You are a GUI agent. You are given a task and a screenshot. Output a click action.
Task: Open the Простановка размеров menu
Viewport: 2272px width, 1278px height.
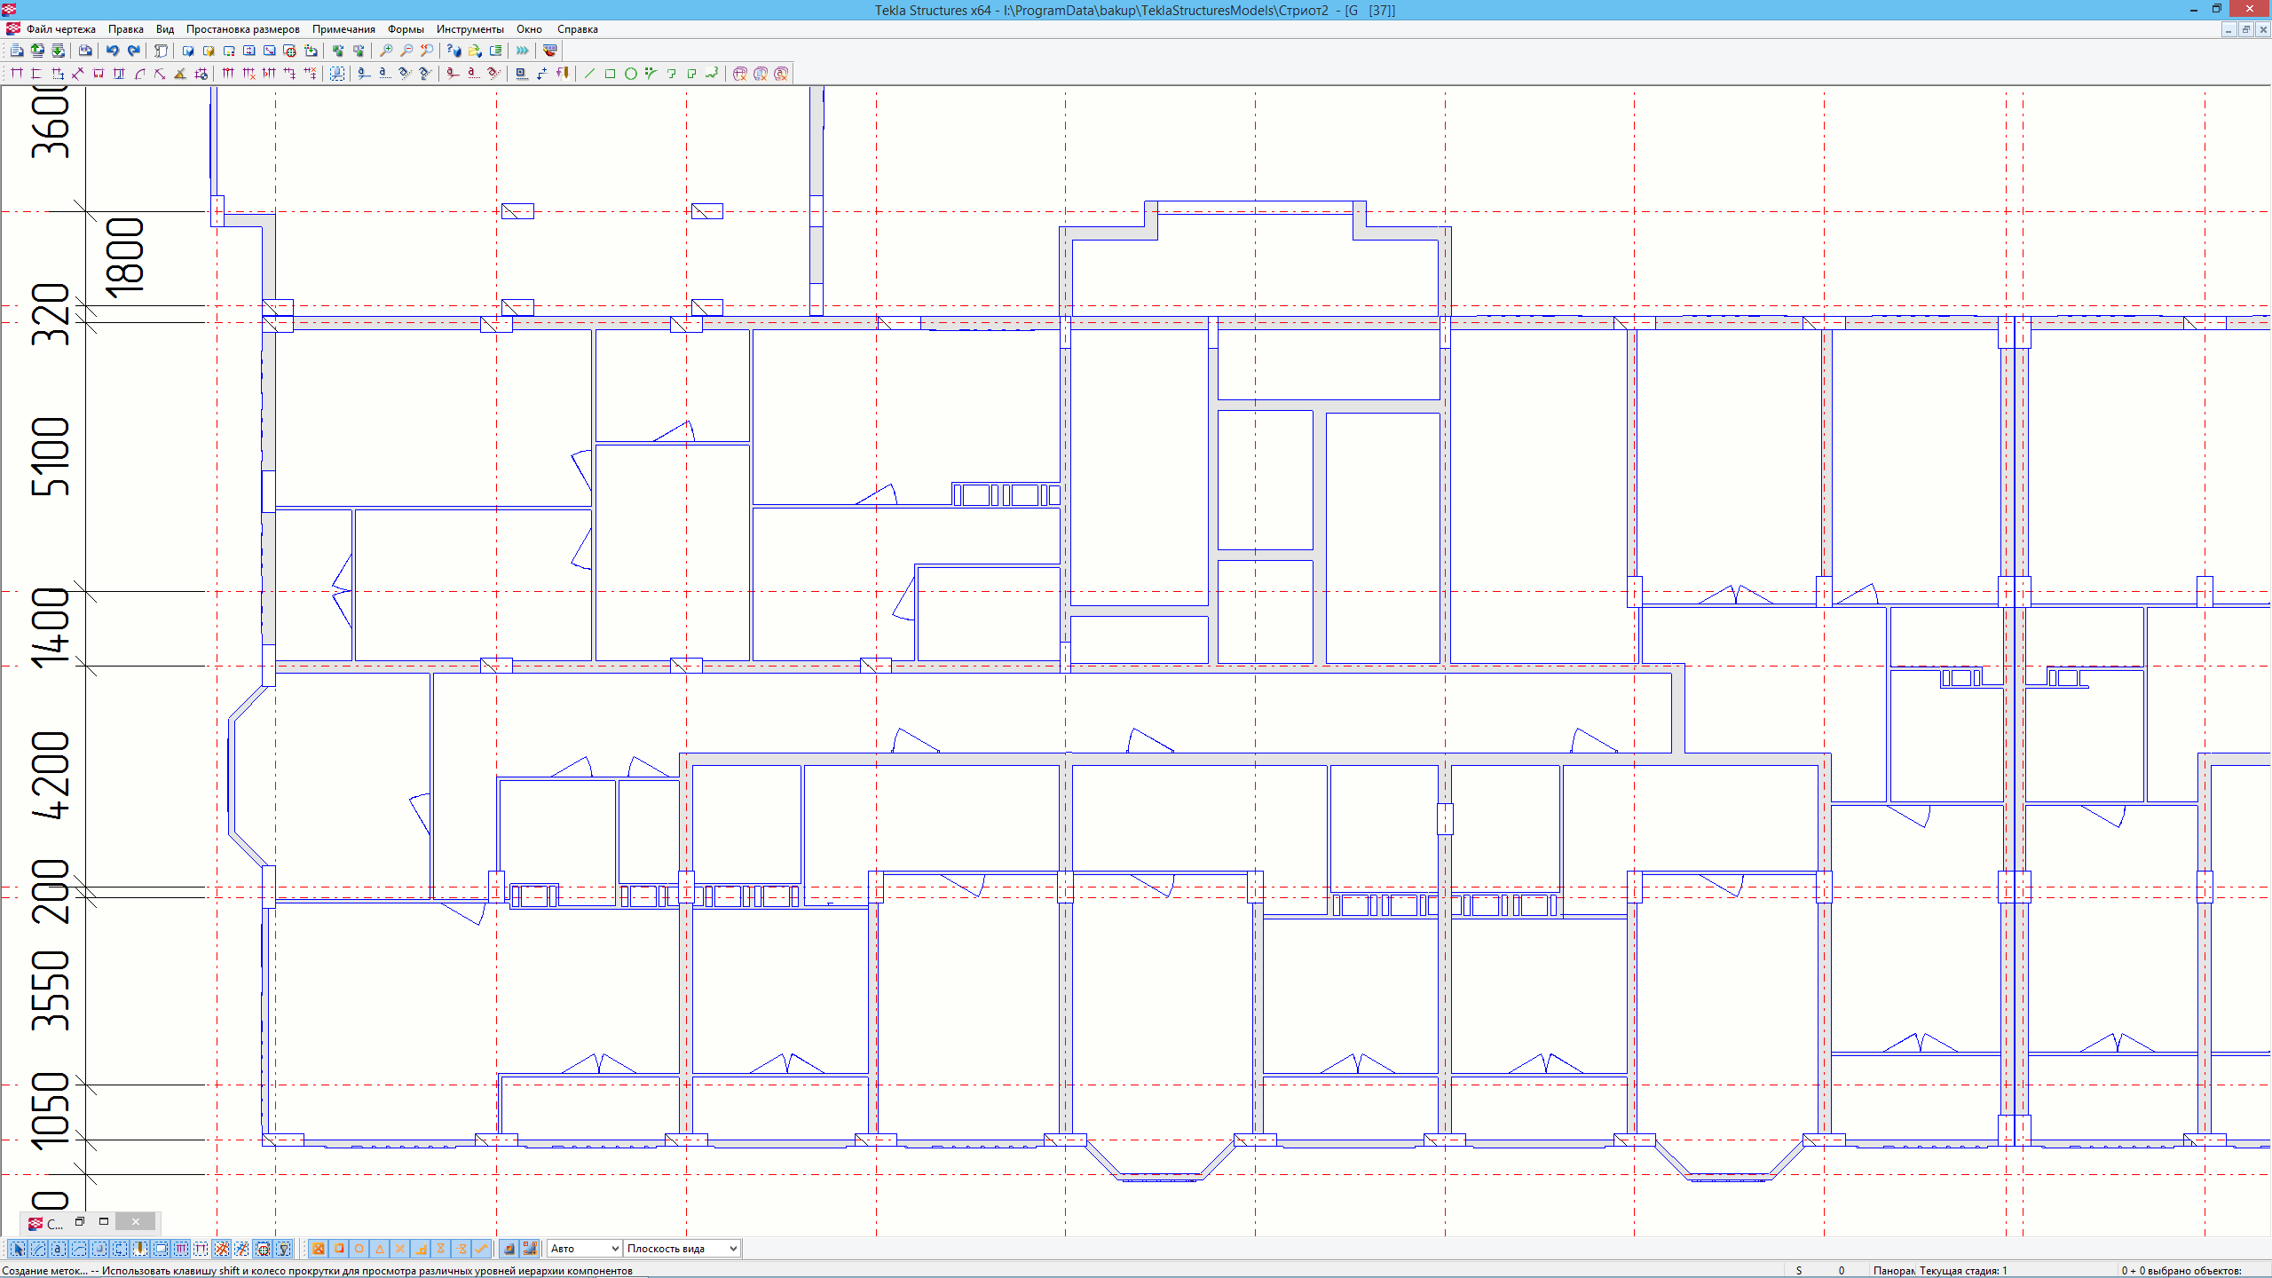(x=242, y=29)
